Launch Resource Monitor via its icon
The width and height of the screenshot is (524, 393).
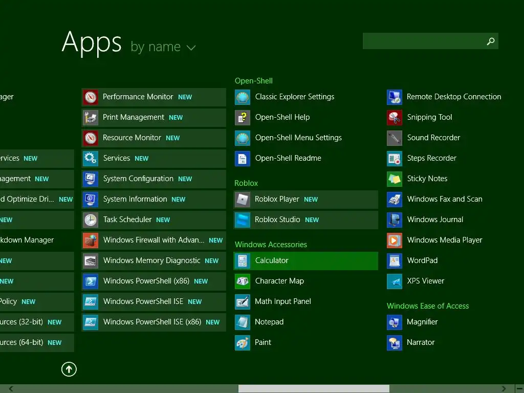90,138
